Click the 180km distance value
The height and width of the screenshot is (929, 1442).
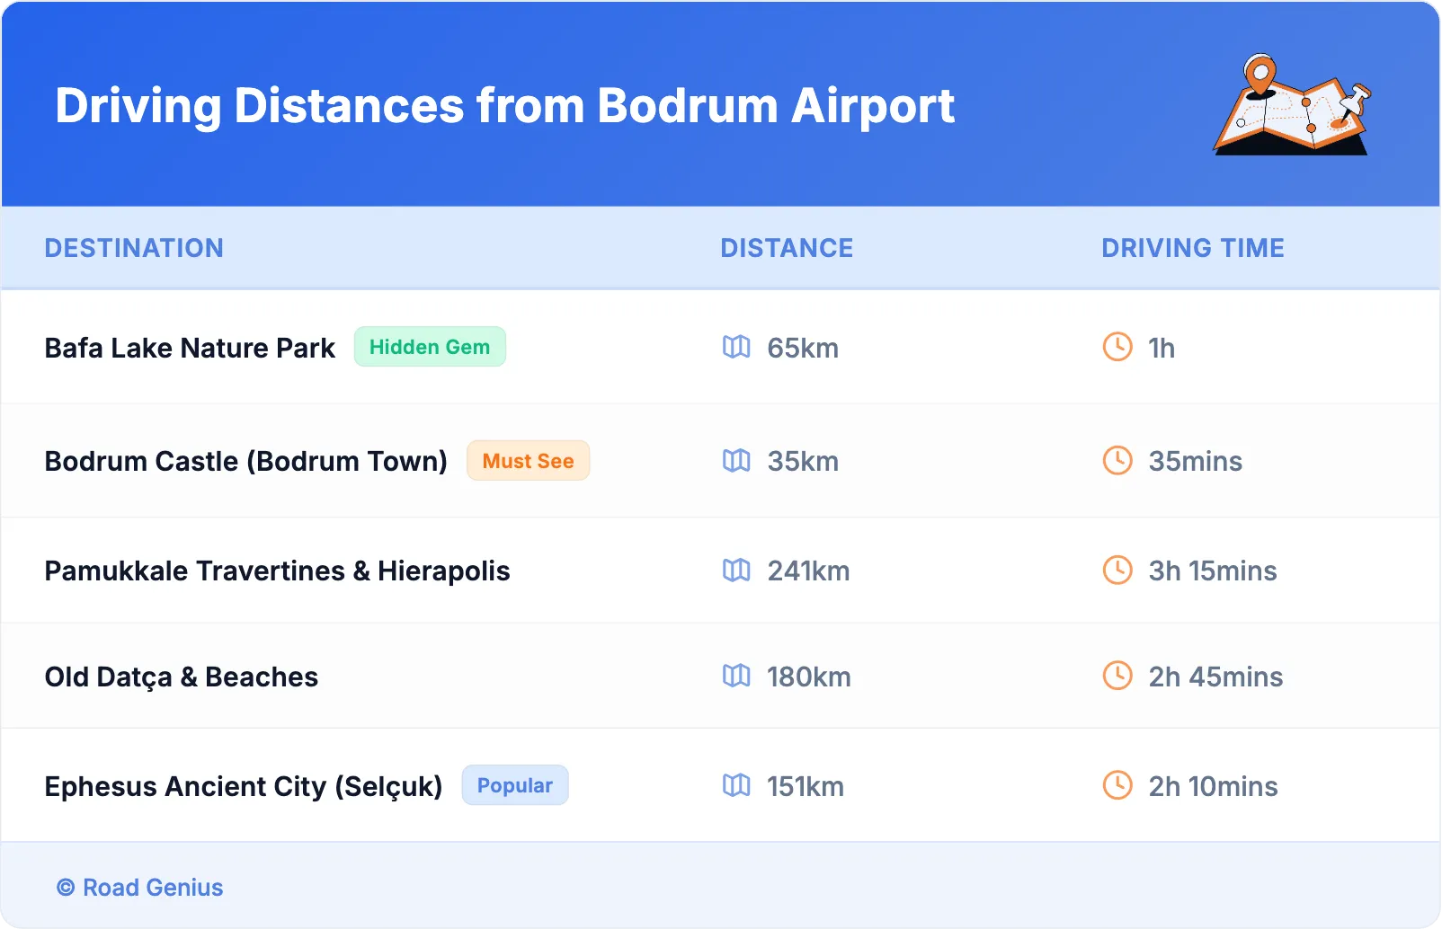808,677
